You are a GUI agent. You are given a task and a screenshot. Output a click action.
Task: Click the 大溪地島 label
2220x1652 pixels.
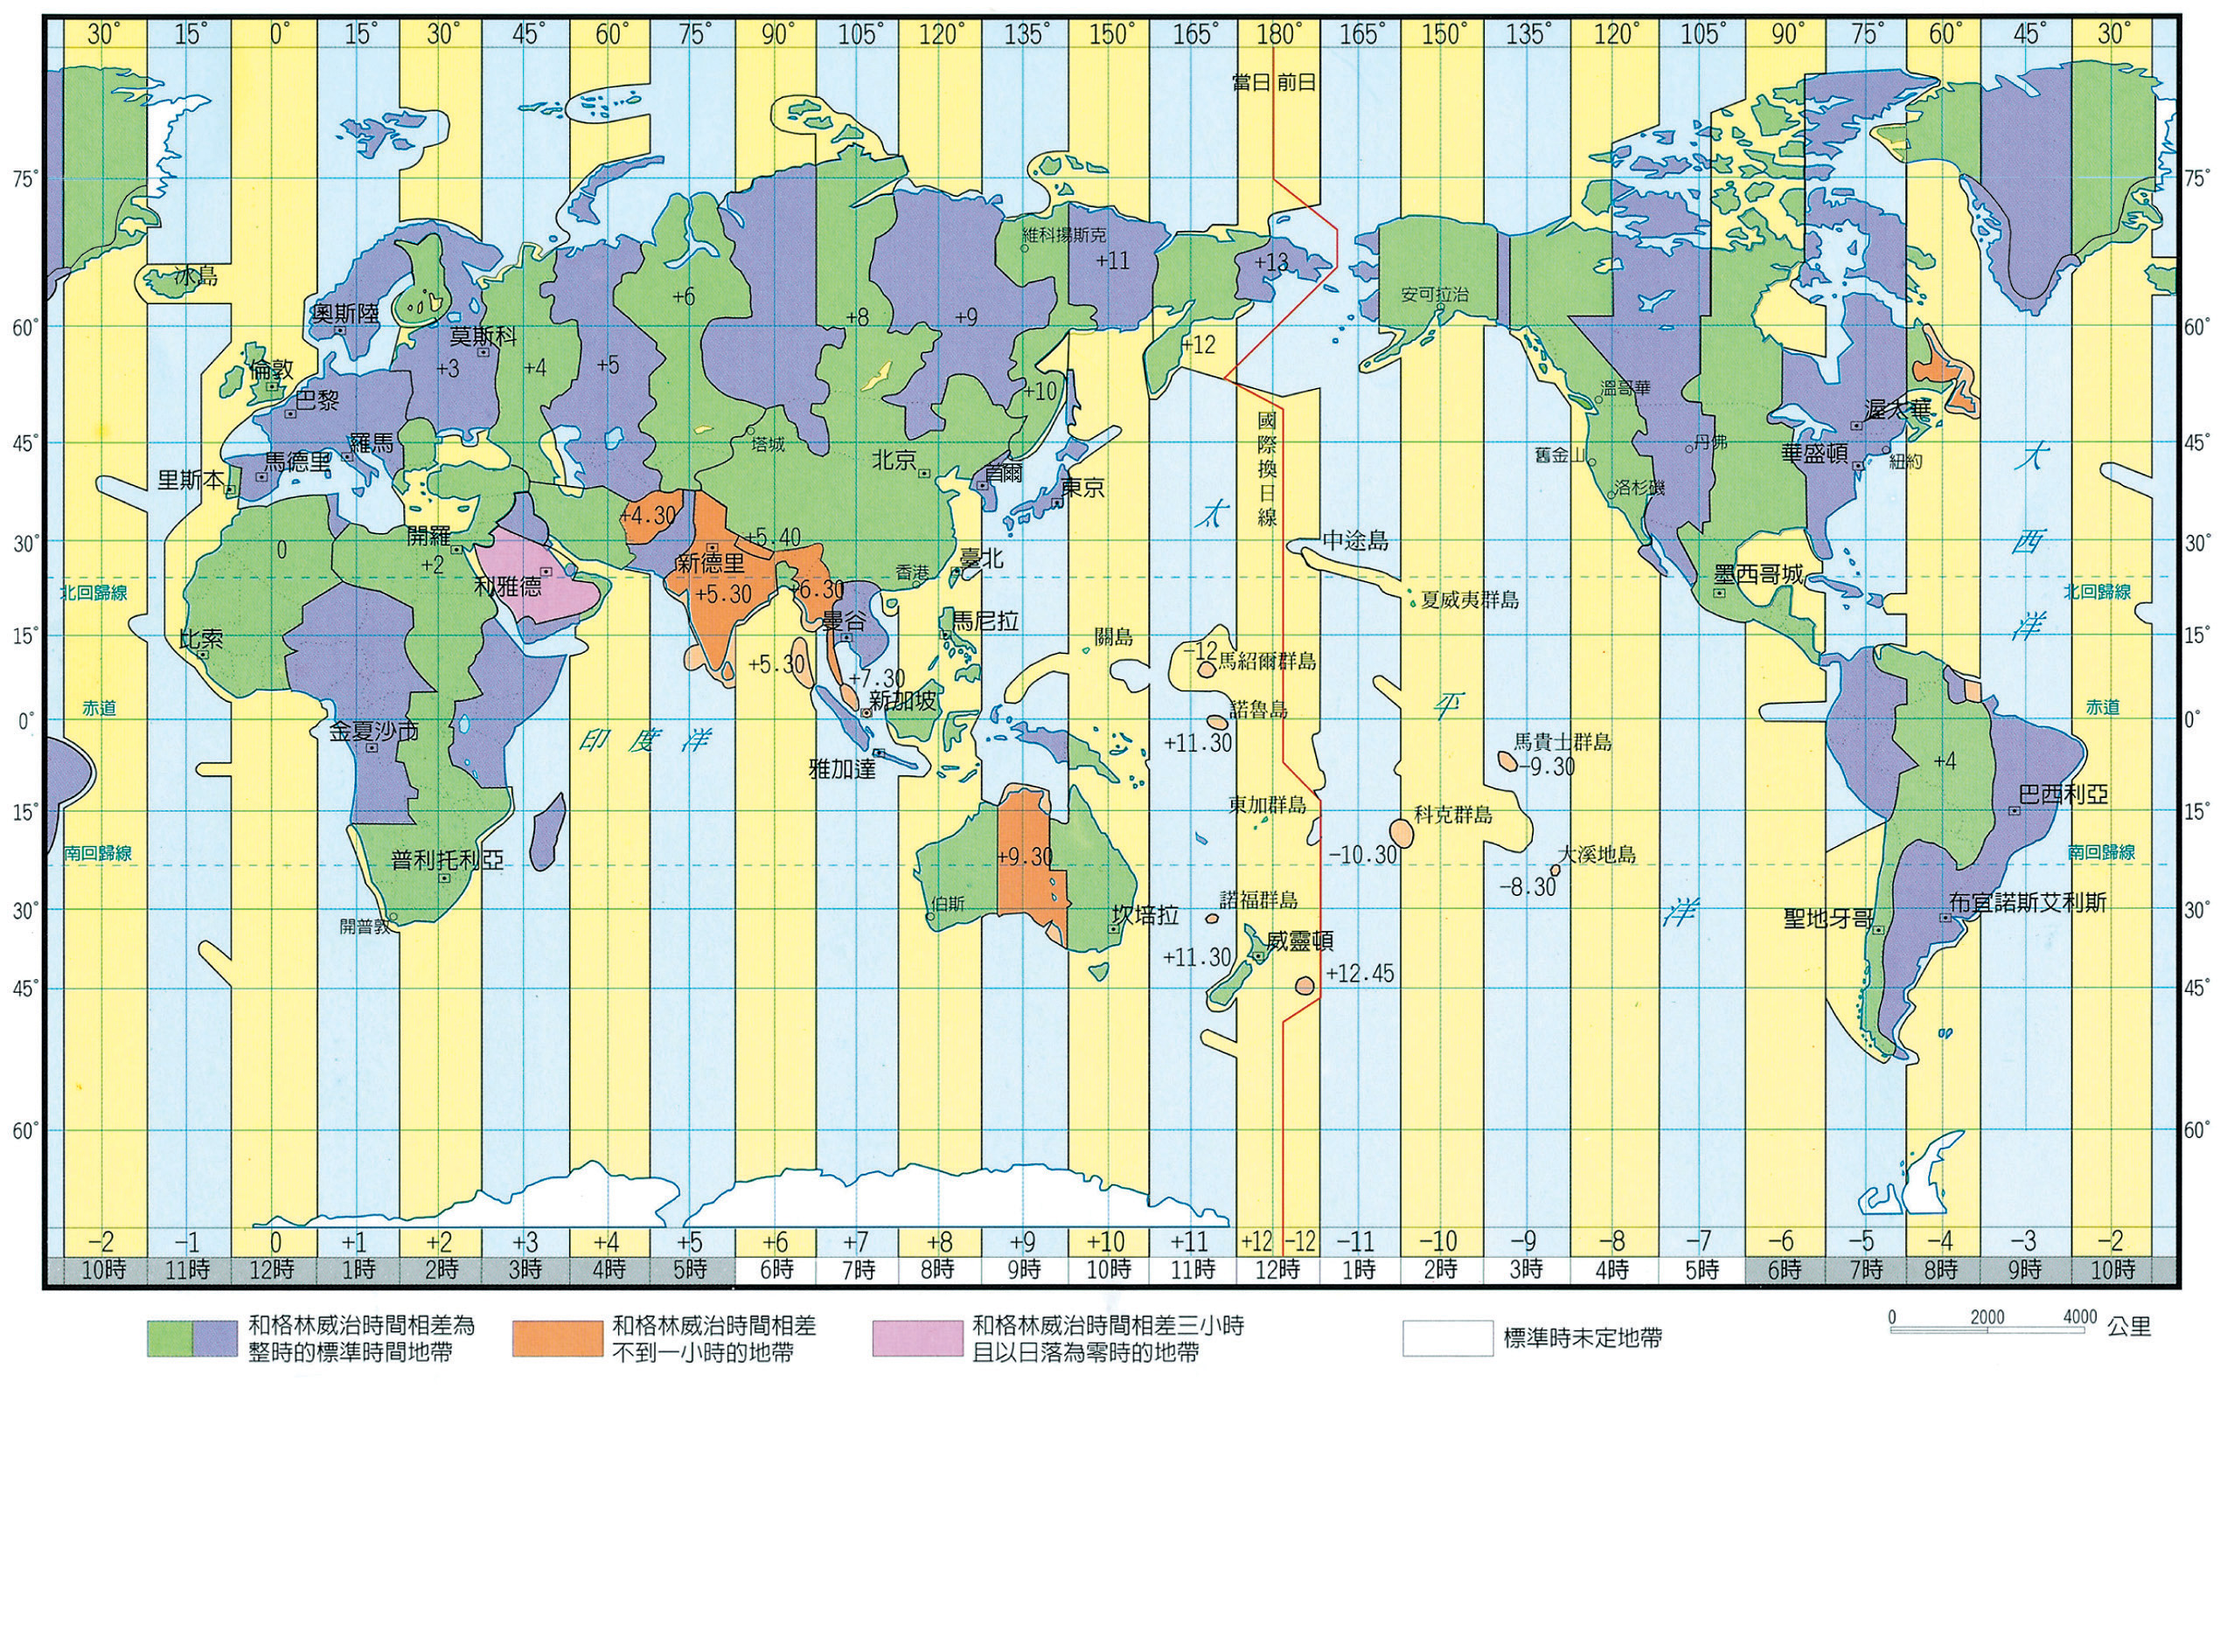[1597, 855]
